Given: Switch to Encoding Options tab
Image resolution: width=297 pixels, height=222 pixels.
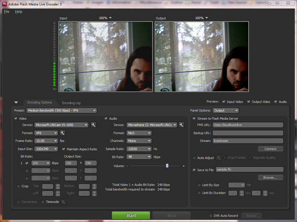Looking at the screenshot, I should (x=40, y=103).
